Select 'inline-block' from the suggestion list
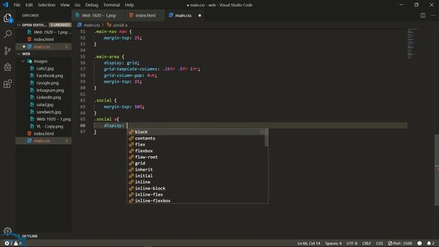This screenshot has width=439, height=247. [196, 188]
